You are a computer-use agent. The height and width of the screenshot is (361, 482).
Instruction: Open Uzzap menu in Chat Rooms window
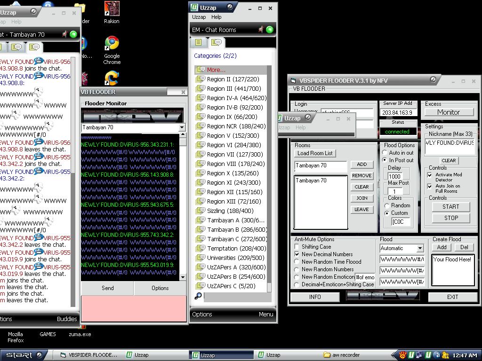click(x=199, y=17)
